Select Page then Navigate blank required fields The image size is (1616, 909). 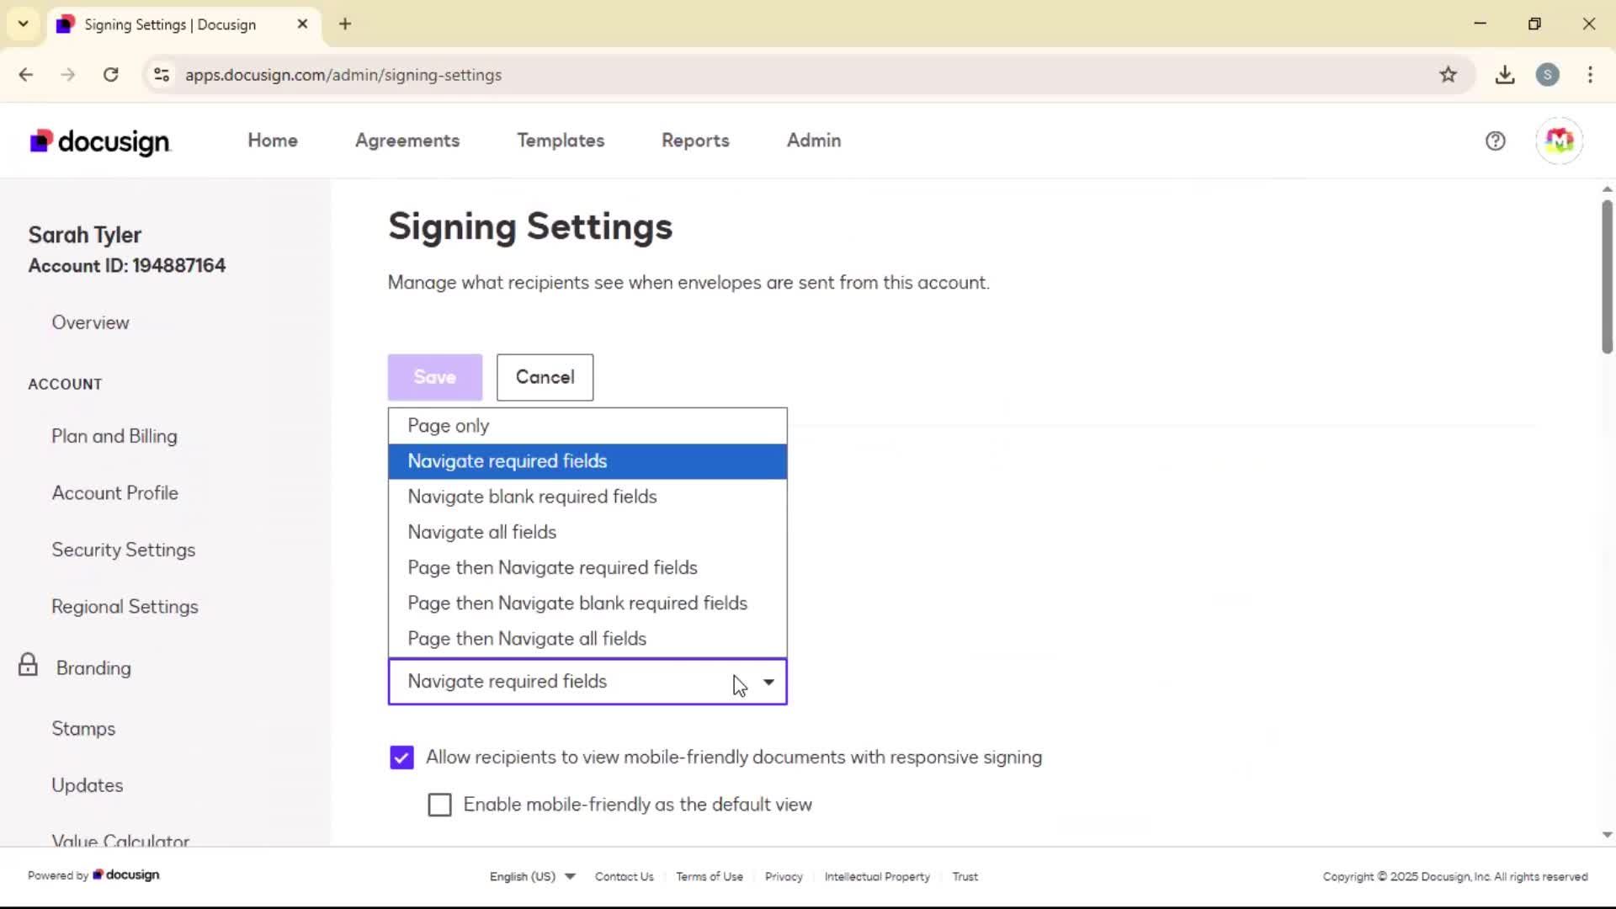(x=587, y=603)
